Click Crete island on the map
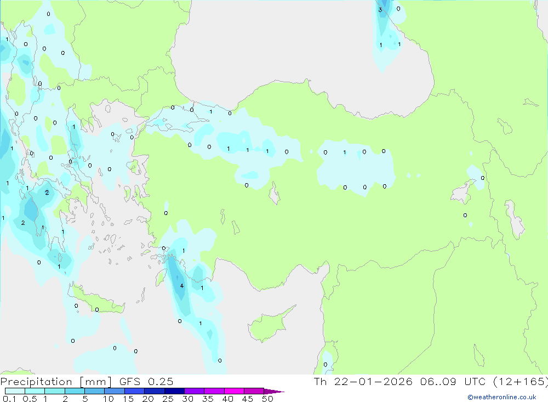 click(98, 299)
